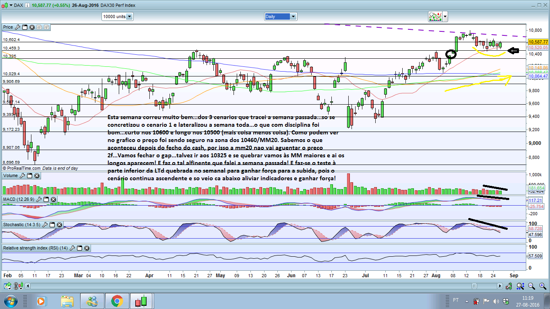Click the Relative strength index (RSI) label

35,248
